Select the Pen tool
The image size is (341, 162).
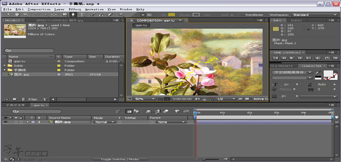(x=73, y=15)
